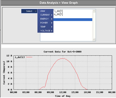This screenshot has width=116, height=98.
Task: Expand the ENERGY submenu
Action: click(45, 19)
